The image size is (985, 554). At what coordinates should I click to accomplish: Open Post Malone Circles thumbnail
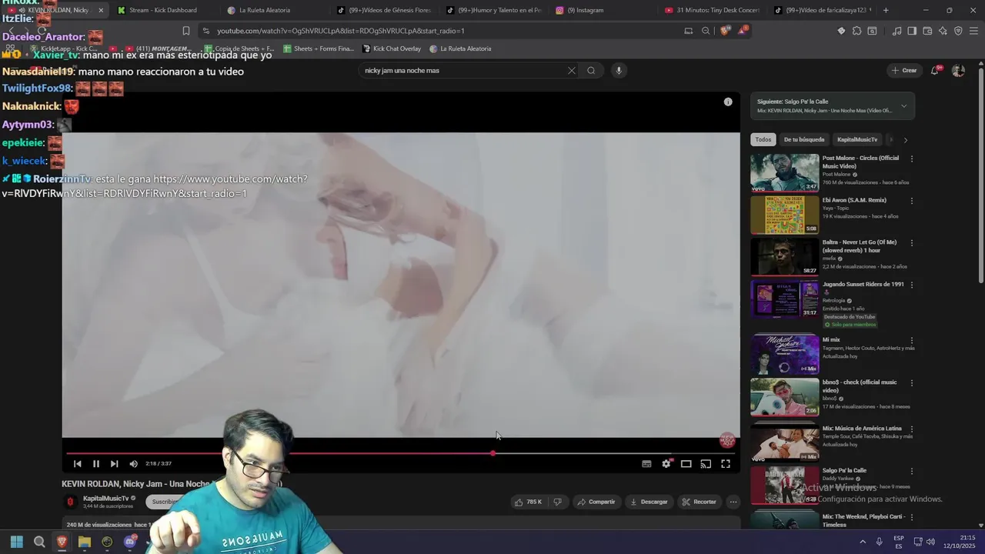785,172
